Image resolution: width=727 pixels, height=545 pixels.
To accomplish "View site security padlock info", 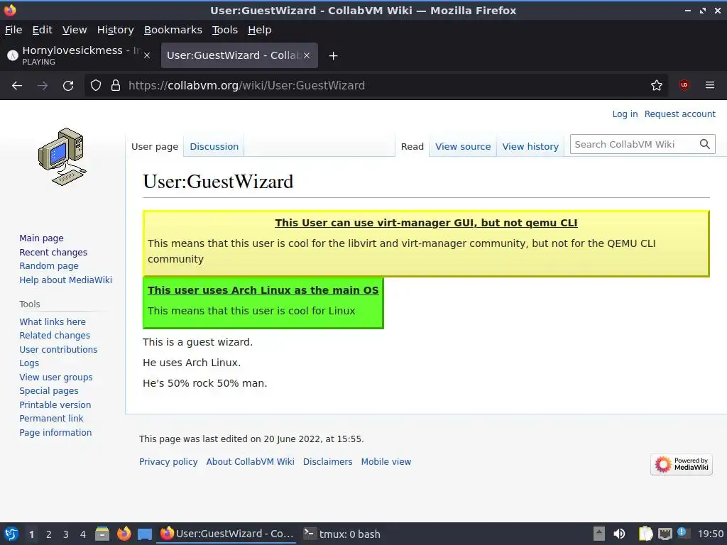I will (x=116, y=86).
